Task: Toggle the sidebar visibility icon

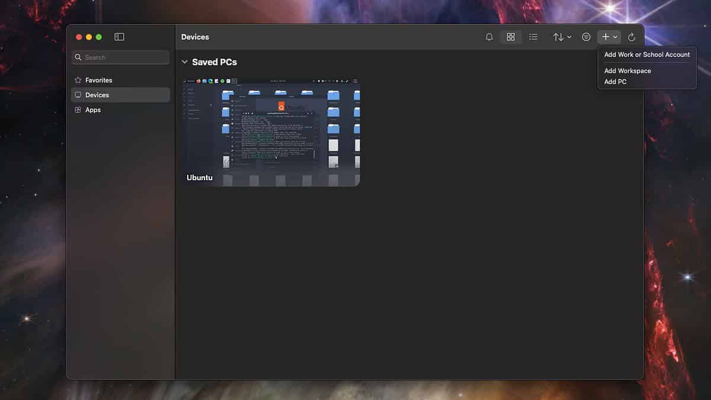Action: [x=119, y=36]
